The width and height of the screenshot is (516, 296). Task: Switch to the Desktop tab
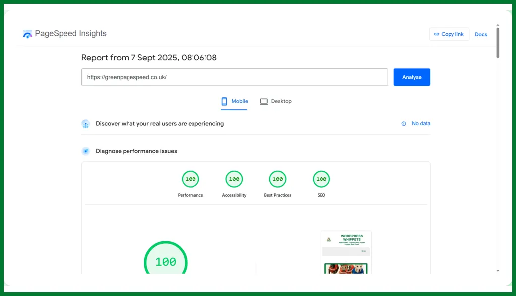pyautogui.click(x=276, y=101)
